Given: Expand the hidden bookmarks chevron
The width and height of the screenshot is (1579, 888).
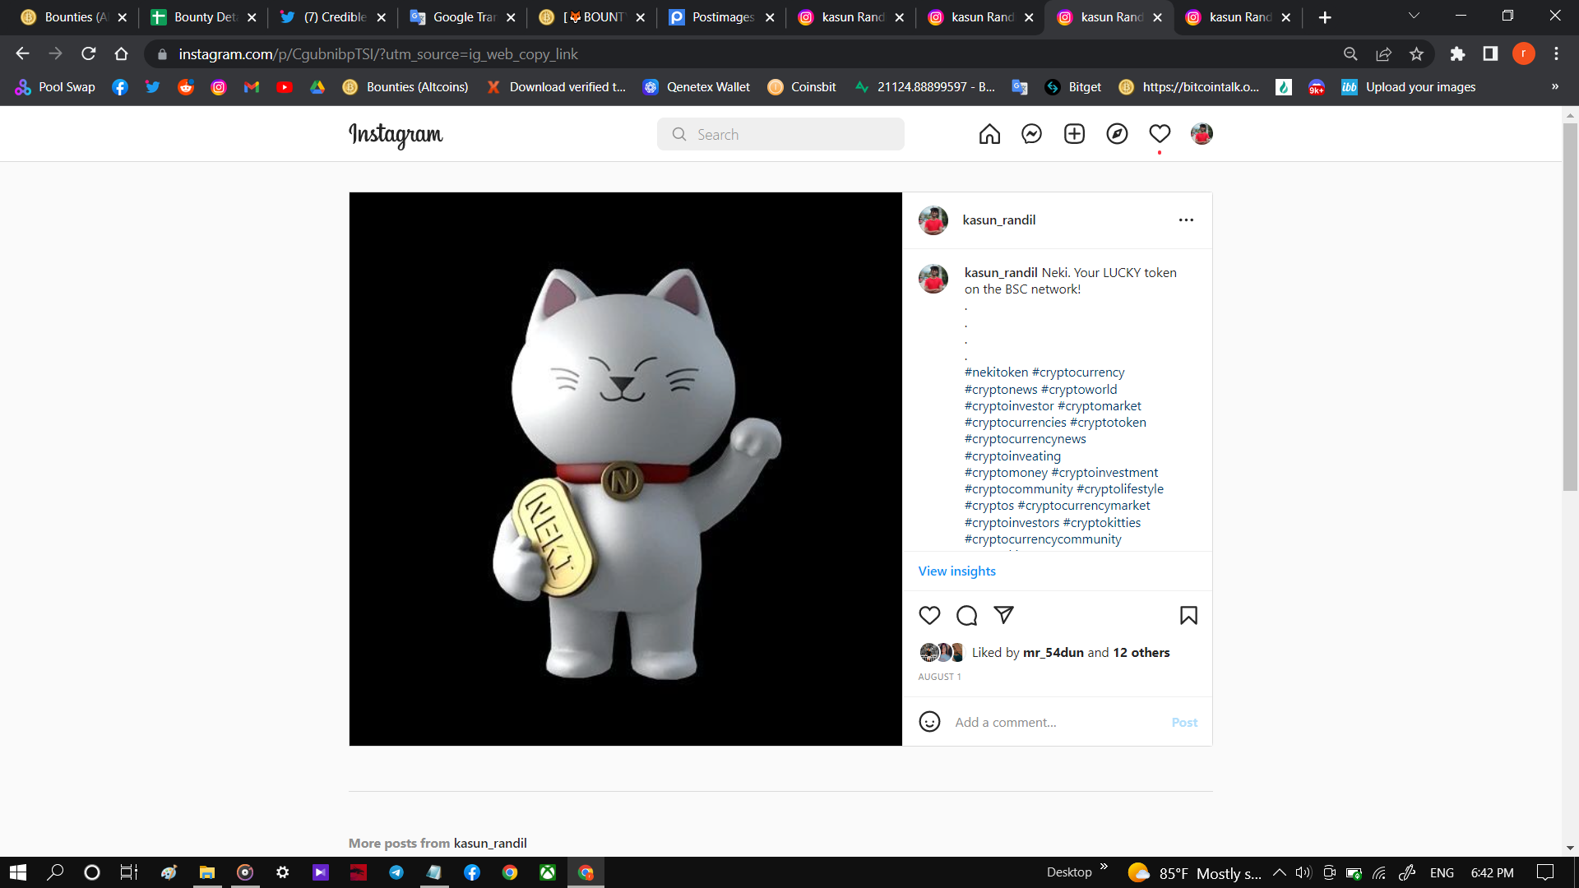Looking at the screenshot, I should click(x=1554, y=87).
